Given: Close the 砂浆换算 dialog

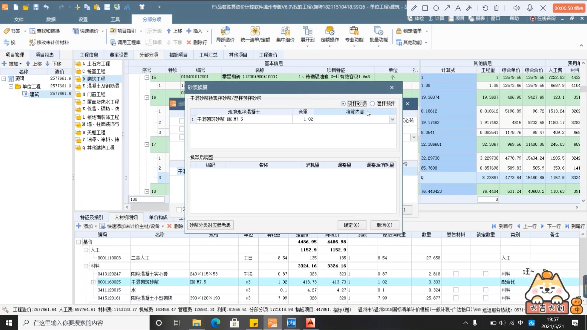Looking at the screenshot, I should tap(392, 87).
